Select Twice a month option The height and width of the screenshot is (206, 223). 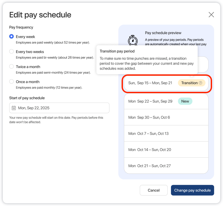tap(11, 66)
